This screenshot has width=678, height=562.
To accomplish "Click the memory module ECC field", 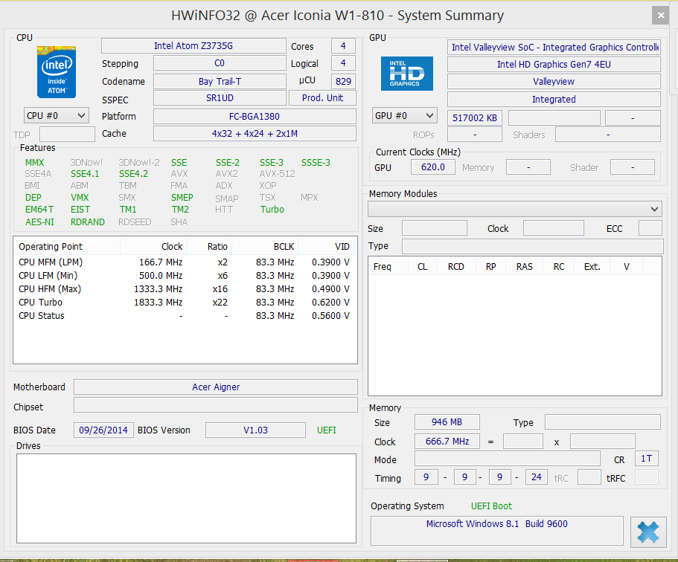I will pyautogui.click(x=650, y=228).
